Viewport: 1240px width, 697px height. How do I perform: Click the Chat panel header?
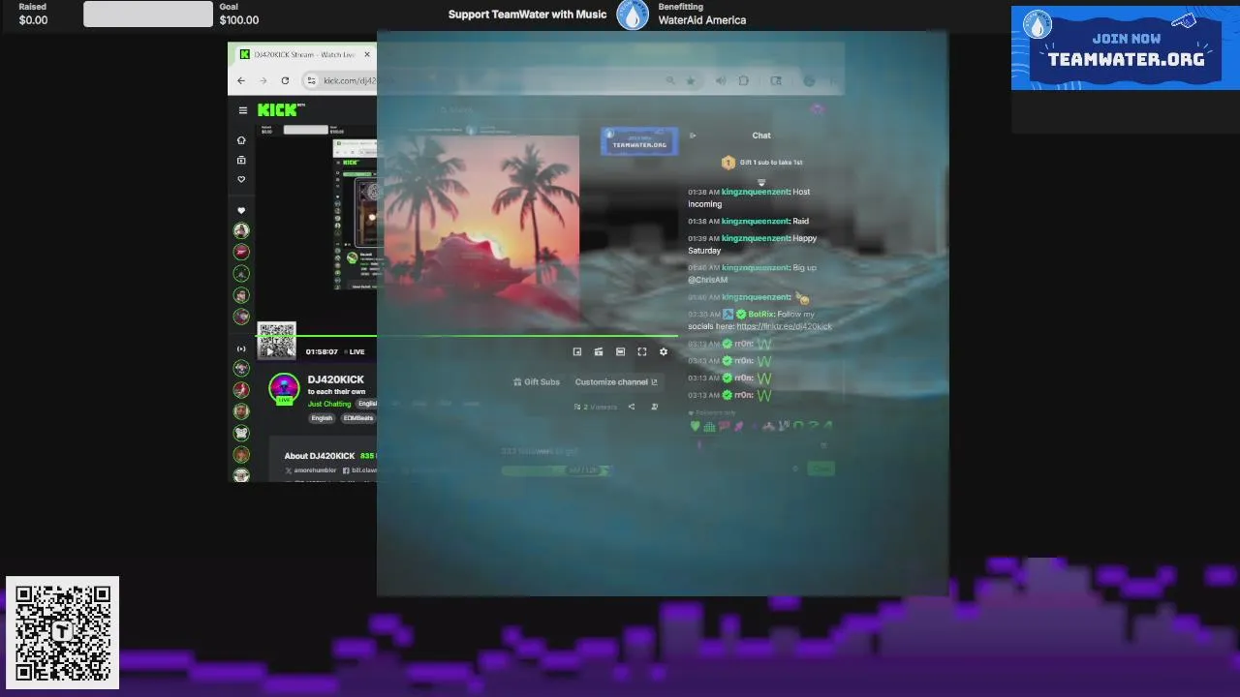[761, 136]
